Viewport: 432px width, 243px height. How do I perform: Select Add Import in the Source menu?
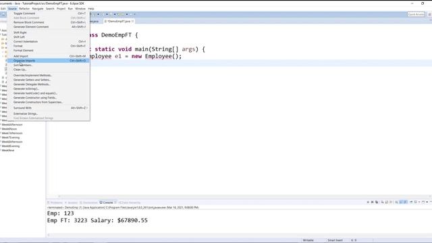48,56
